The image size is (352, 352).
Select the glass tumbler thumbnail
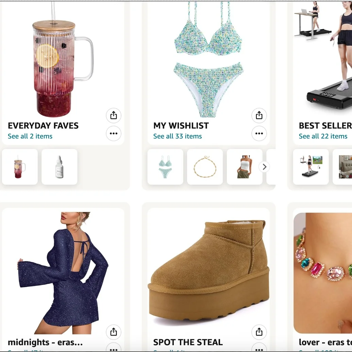(20, 167)
